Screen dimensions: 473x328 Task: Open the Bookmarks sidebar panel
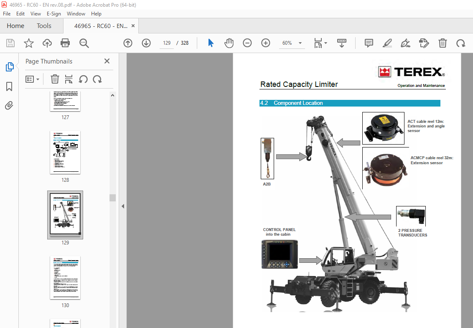[9, 86]
